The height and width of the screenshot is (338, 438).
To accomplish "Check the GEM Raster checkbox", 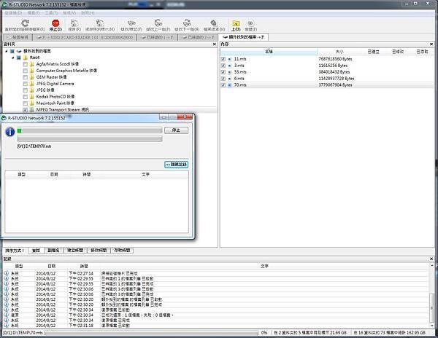I will (25, 76).
